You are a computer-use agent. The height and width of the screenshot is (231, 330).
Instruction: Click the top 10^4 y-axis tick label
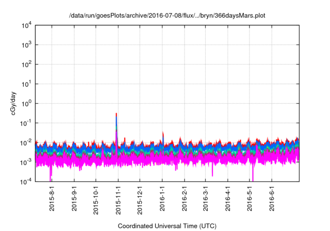26,25
